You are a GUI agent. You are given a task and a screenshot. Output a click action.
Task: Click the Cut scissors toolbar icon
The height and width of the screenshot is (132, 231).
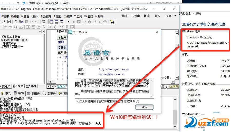click(x=16, y=22)
